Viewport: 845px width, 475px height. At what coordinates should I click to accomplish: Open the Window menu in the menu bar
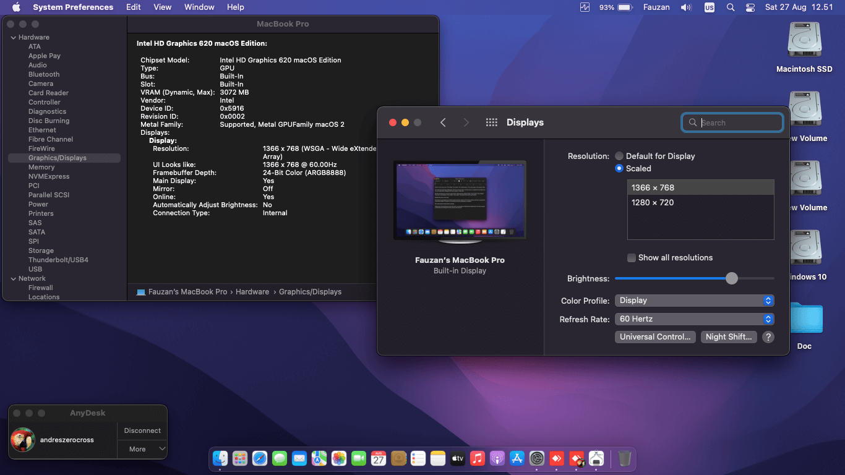(x=199, y=7)
